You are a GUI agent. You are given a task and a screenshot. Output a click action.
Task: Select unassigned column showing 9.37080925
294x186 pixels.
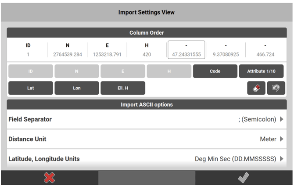point(226,50)
